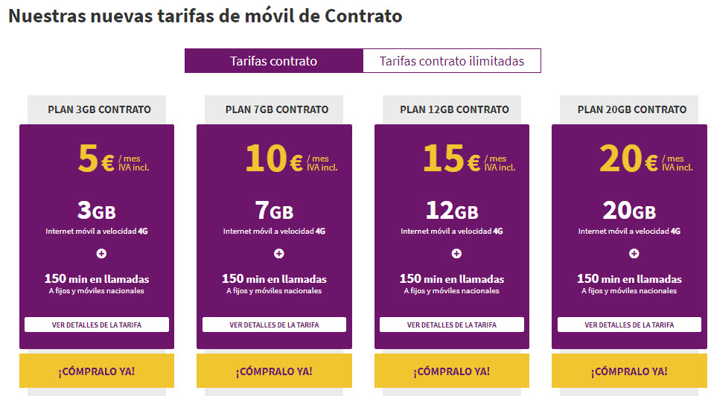The image size is (711, 396).
Task: Click the 12GB data allowance text
Action: click(x=452, y=211)
